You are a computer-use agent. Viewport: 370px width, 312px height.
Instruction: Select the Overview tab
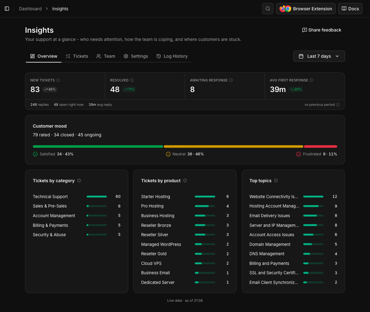coord(44,56)
